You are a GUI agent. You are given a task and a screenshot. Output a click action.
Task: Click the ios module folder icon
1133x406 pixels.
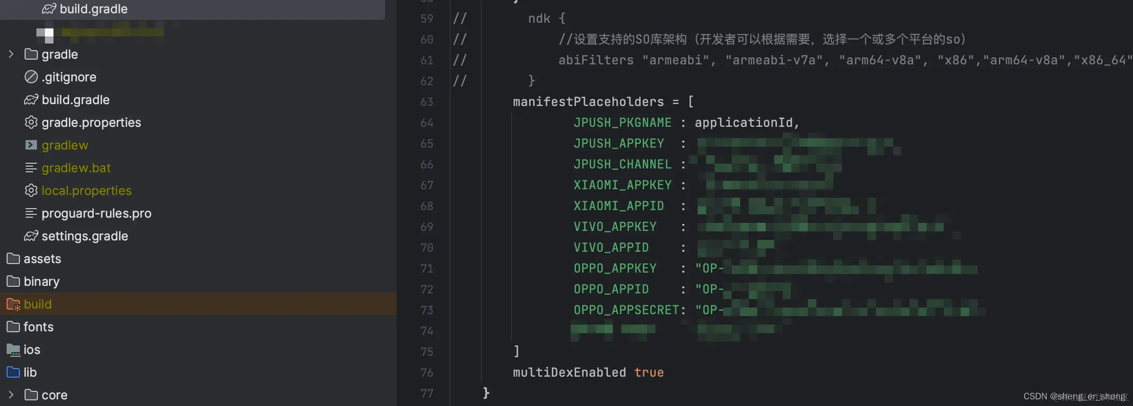point(13,350)
